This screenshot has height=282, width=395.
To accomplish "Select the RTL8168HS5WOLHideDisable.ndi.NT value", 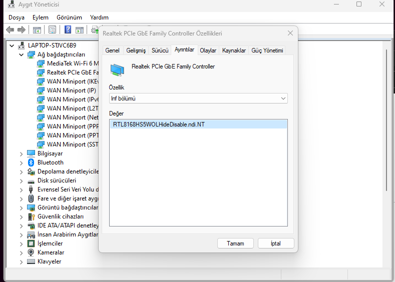I will click(x=198, y=124).
